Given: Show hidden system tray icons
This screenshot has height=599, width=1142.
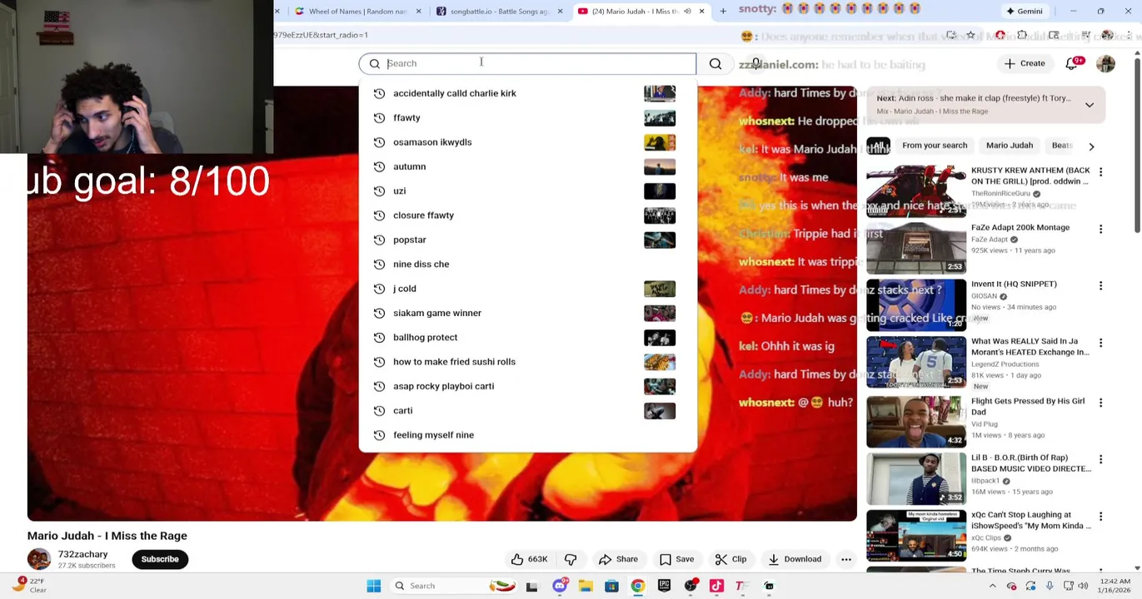Looking at the screenshot, I should coord(992,586).
